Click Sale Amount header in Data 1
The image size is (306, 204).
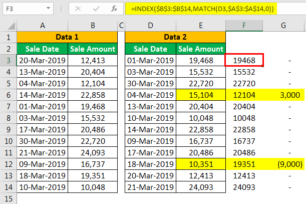(93, 49)
